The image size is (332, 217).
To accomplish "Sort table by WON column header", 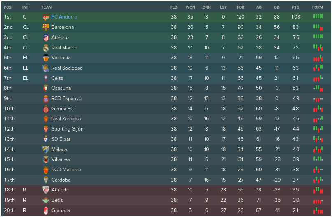I will (190, 7).
